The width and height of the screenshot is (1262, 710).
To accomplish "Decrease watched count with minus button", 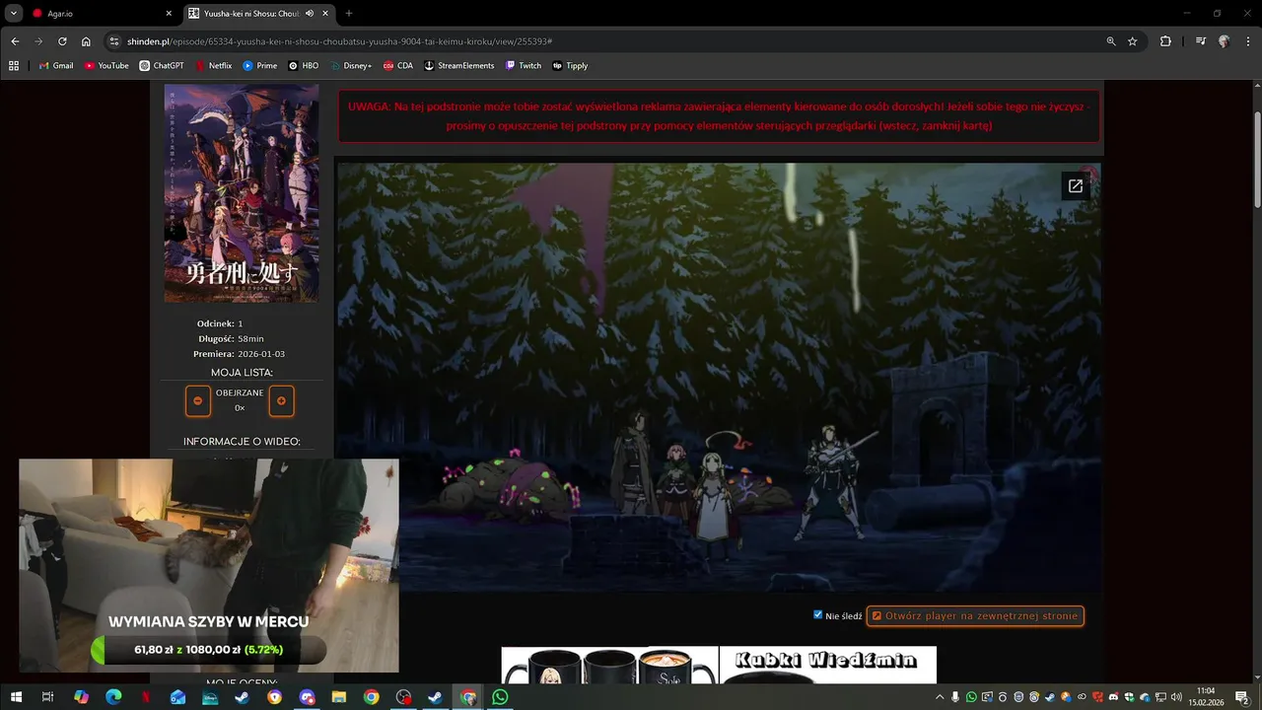I will [198, 400].
